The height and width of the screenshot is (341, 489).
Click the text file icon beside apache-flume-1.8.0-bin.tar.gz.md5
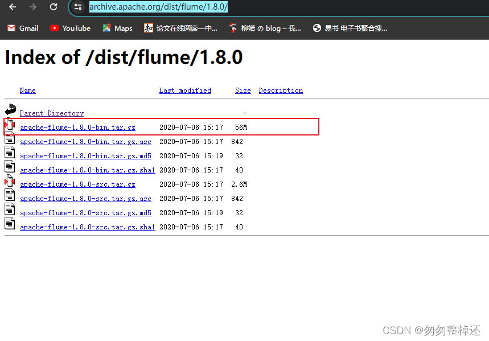(10, 152)
